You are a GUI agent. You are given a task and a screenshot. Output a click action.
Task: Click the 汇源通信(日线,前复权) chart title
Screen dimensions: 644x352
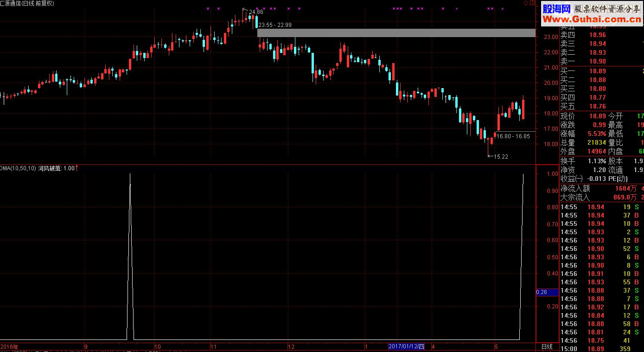[x=27, y=3]
